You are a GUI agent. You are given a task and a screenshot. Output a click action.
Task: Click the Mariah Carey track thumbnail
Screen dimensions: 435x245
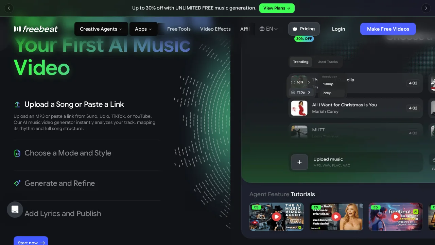point(299,108)
